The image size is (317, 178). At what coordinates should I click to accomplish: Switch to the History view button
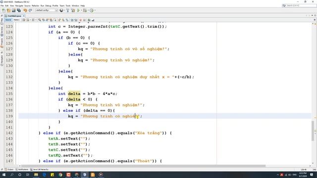pyautogui.click(x=16, y=20)
